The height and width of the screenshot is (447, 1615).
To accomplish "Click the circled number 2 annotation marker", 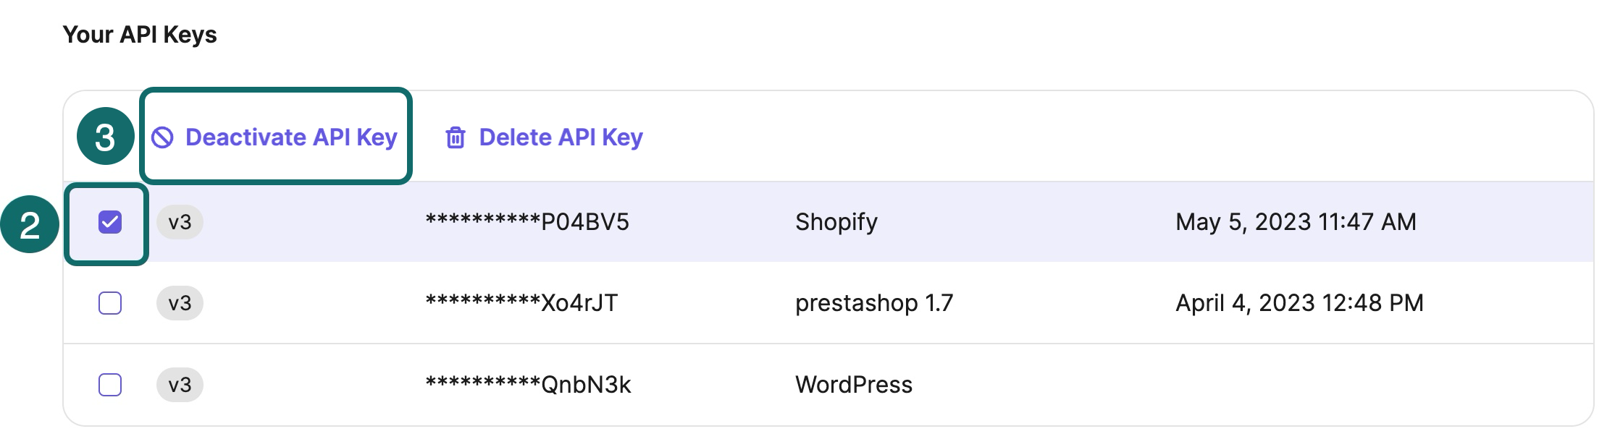I will tap(29, 223).
